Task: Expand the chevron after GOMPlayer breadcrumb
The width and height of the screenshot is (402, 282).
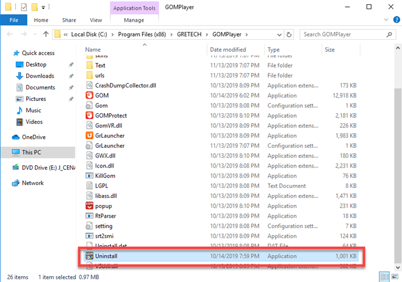Action: (x=247, y=34)
